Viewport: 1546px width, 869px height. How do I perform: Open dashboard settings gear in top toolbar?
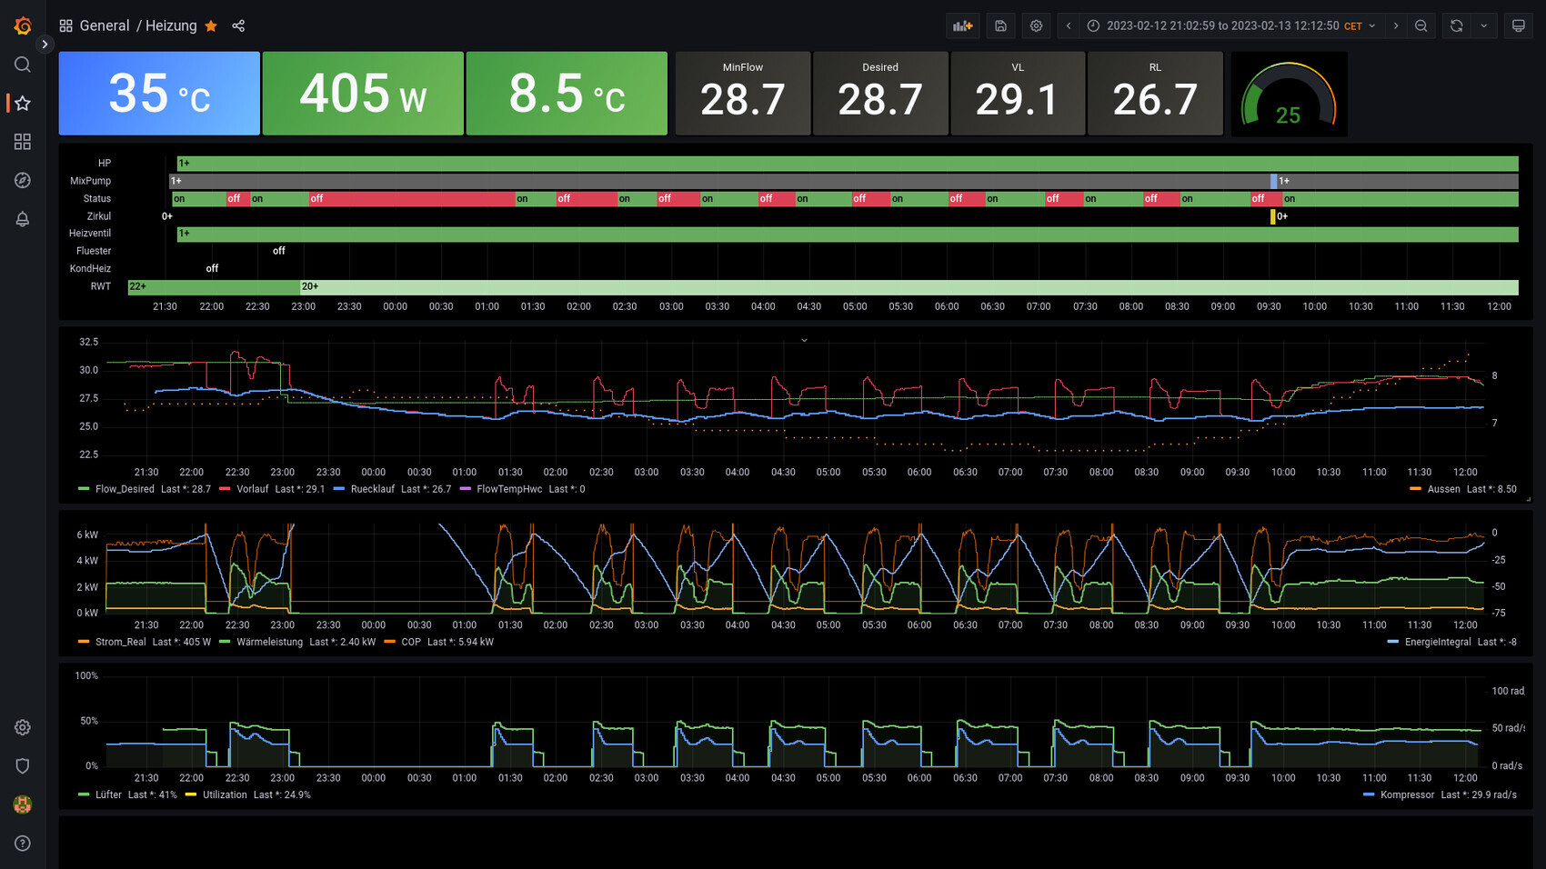(x=1036, y=26)
